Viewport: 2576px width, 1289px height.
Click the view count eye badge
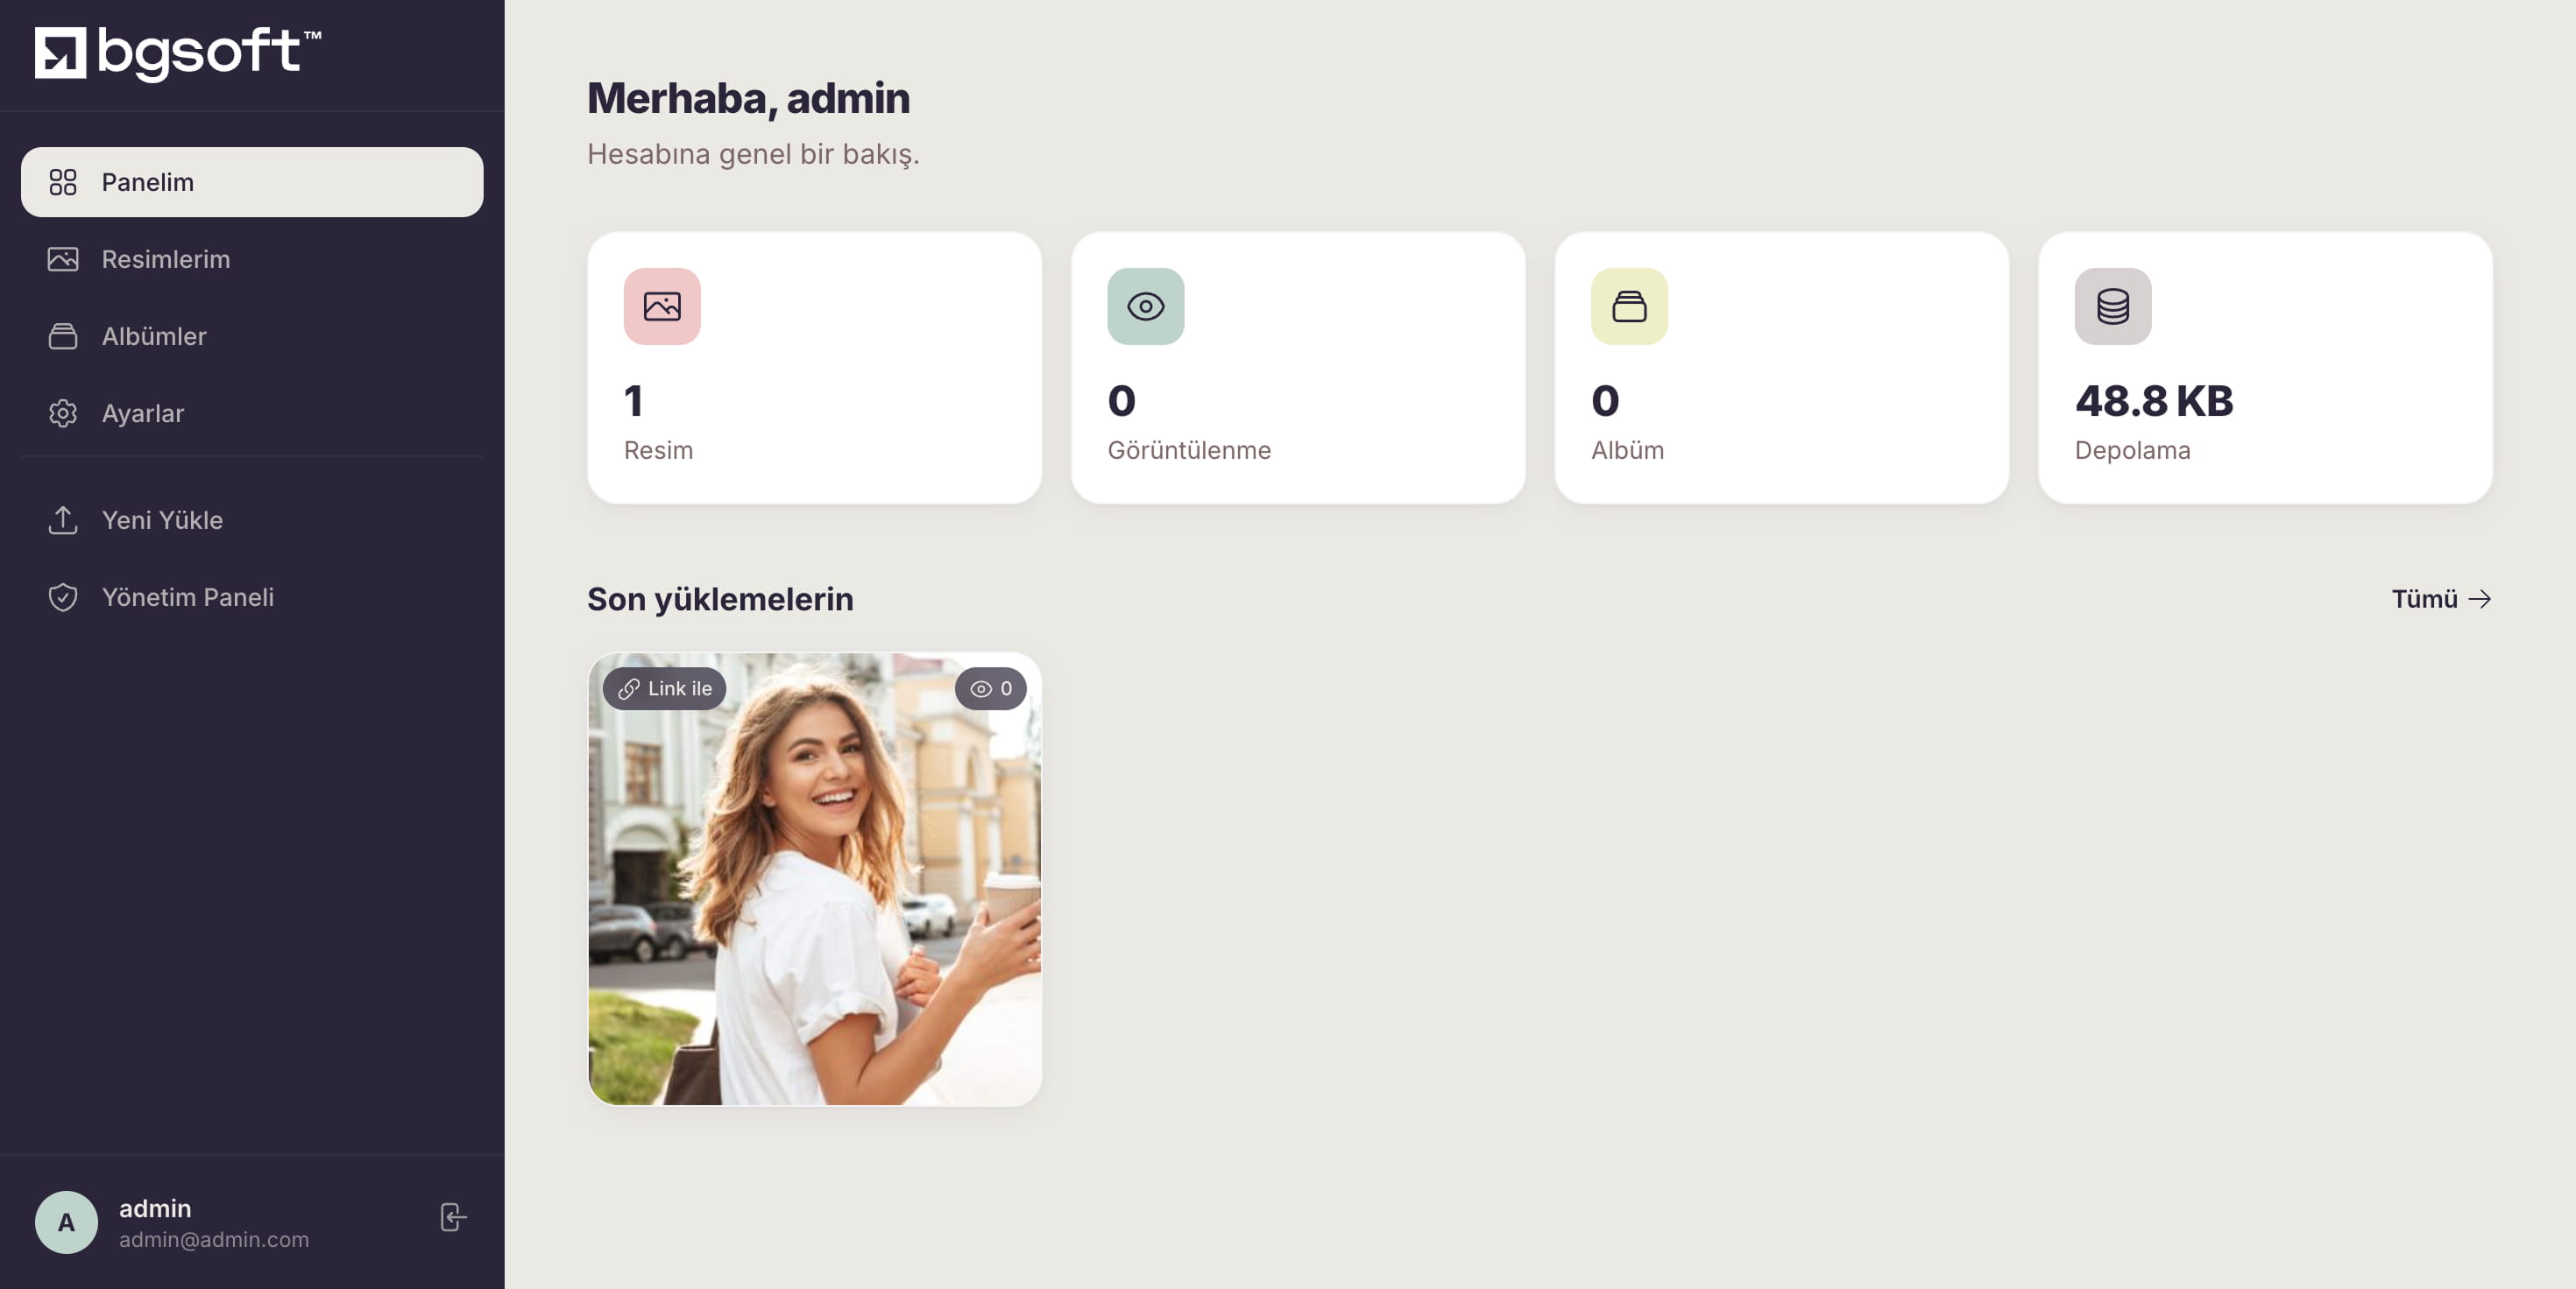[x=990, y=688]
